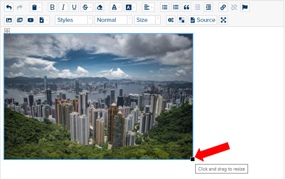This screenshot has width=285, height=179.
Task: Open the font Size dropdown
Action: (x=147, y=20)
